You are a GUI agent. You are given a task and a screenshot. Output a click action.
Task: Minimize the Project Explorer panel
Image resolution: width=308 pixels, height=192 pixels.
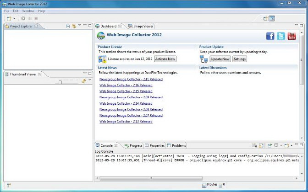tap(85, 25)
